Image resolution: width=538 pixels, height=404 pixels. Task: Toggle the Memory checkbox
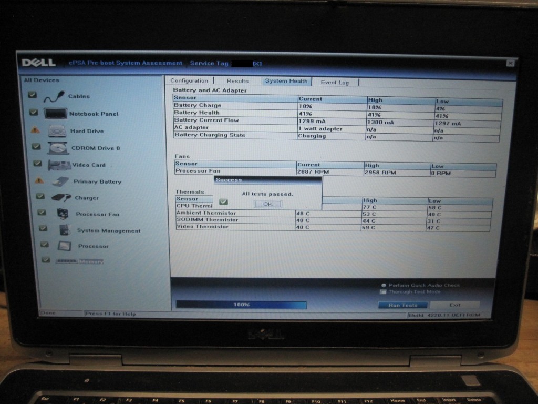tap(46, 260)
